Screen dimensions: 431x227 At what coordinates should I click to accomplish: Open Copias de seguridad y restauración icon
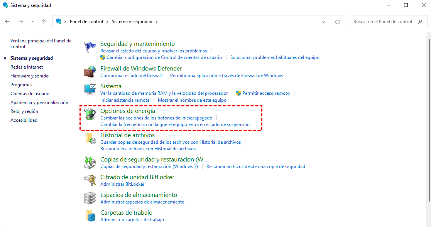(90, 163)
